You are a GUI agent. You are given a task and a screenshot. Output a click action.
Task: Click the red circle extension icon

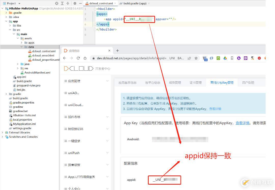tap(259, 58)
